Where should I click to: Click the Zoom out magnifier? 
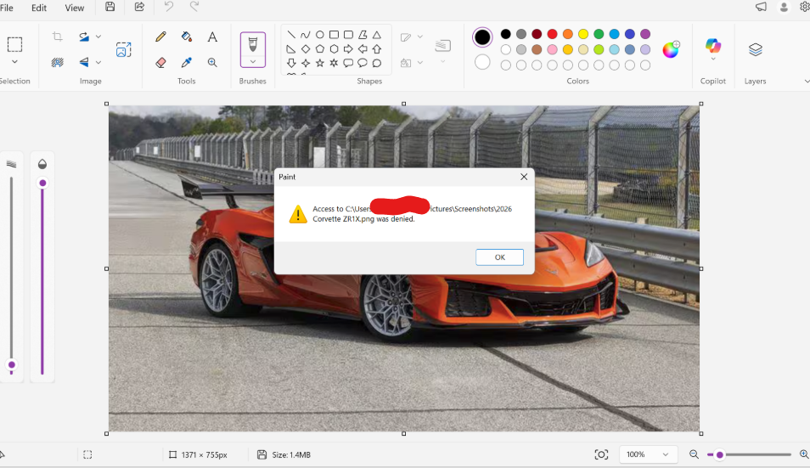(694, 454)
